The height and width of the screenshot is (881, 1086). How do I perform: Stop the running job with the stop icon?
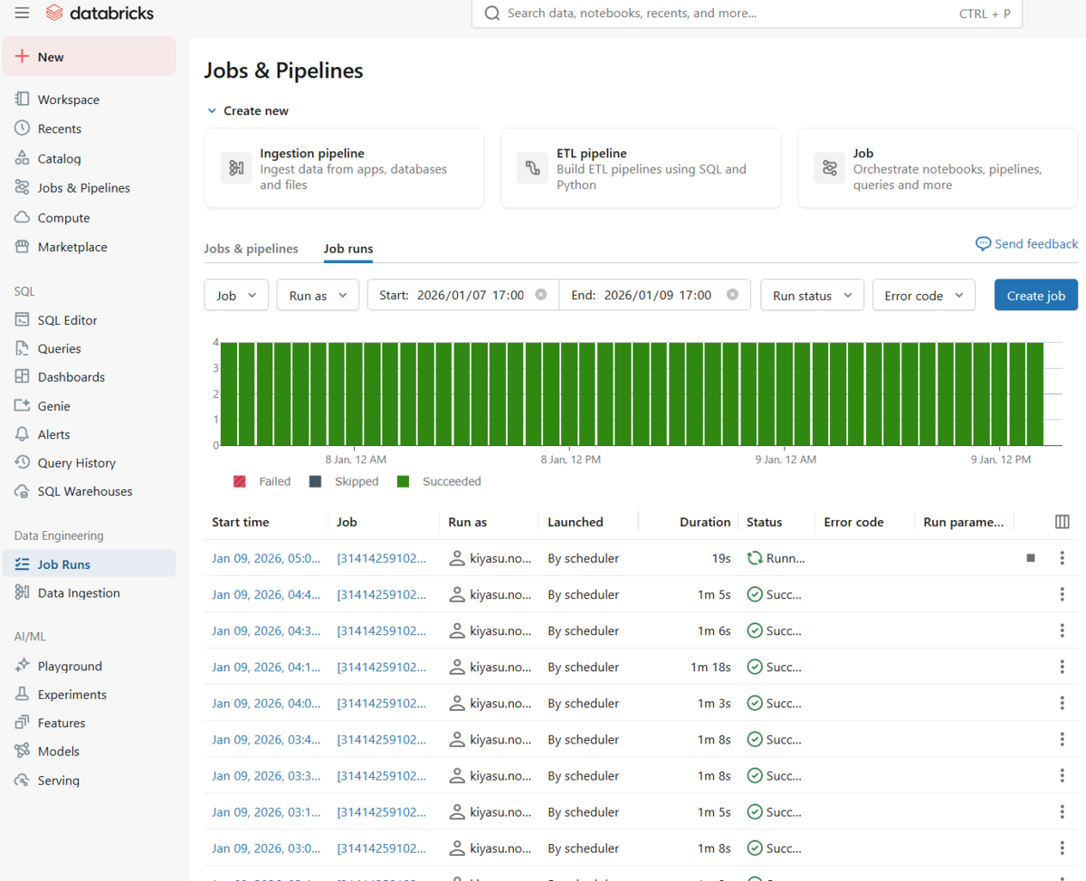[1031, 558]
